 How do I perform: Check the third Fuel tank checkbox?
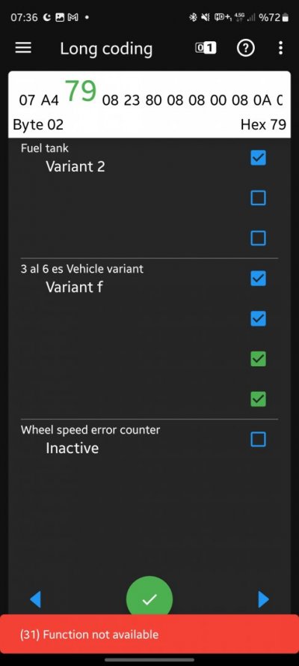pos(259,238)
